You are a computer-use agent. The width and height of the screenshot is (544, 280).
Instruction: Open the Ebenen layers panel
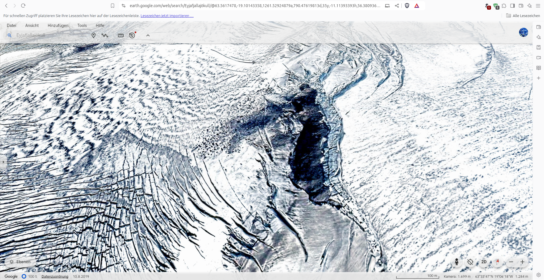pyautogui.click(x=20, y=262)
